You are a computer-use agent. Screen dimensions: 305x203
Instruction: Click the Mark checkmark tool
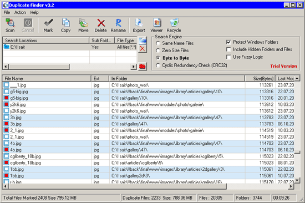[48, 26]
